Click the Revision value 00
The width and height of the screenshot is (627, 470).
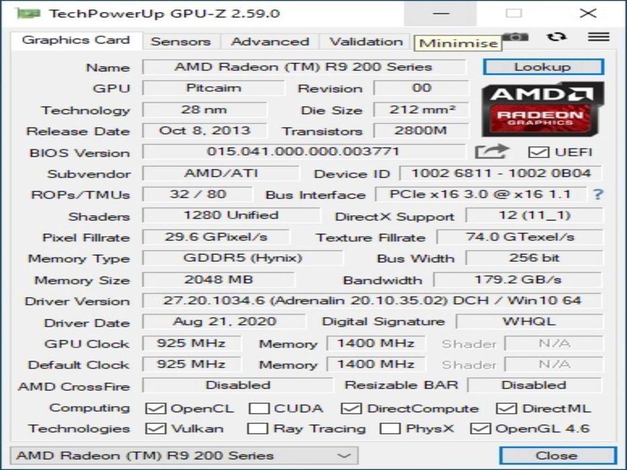point(421,88)
